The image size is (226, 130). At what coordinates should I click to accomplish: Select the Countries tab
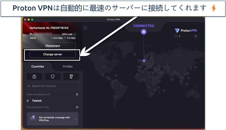[38, 66]
